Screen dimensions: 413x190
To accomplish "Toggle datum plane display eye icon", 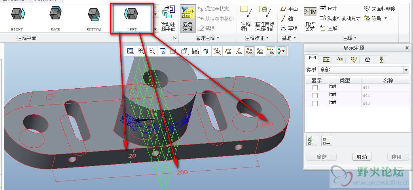I will pyautogui.click(x=227, y=51).
